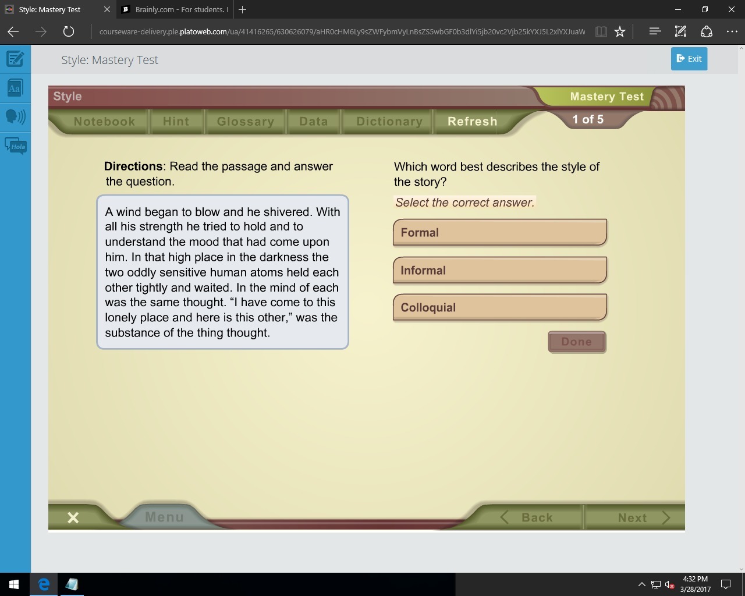Open the Glossary tool
Image resolution: width=745 pixels, height=596 pixels.
(x=245, y=121)
